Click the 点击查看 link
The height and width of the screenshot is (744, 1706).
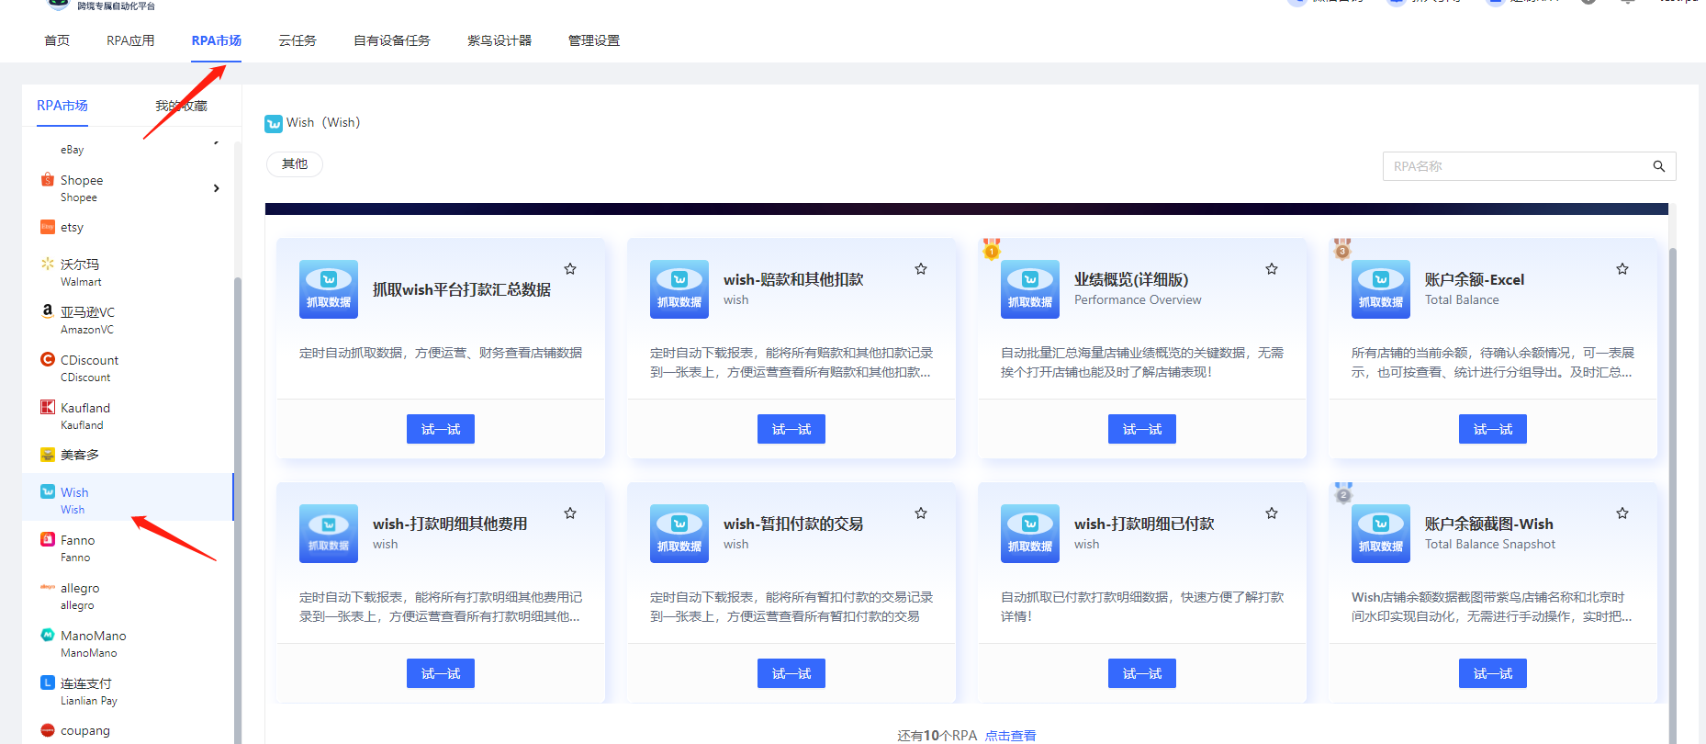[1010, 736]
